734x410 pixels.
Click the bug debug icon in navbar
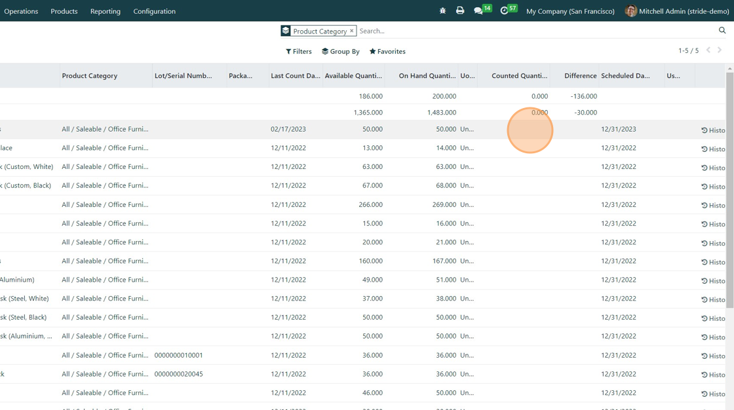(442, 11)
